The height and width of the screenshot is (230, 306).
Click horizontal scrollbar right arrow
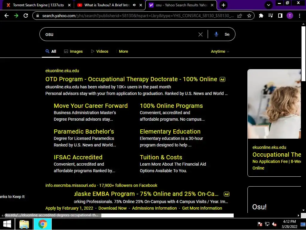299,216
